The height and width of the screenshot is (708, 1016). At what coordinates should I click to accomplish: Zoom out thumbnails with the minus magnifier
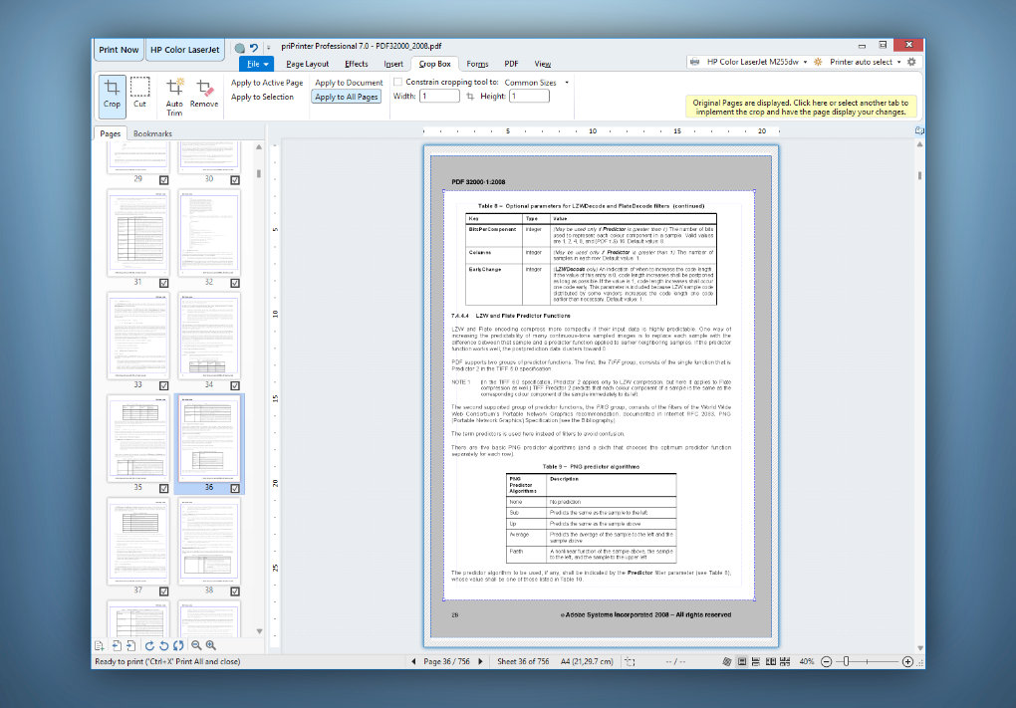(196, 645)
